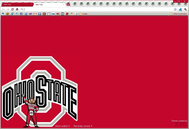Image resolution: width=189 pixels, height=129 pixels.
Task: Close the second New Tab
Action: pyautogui.click(x=64, y=5)
